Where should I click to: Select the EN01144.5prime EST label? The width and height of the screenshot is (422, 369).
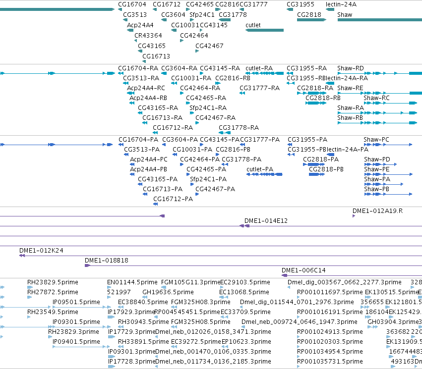(132, 282)
